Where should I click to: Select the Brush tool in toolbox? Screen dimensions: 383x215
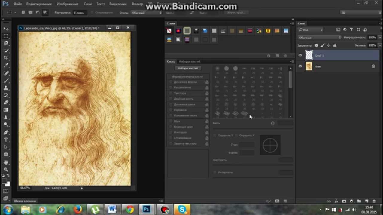(x=6, y=81)
